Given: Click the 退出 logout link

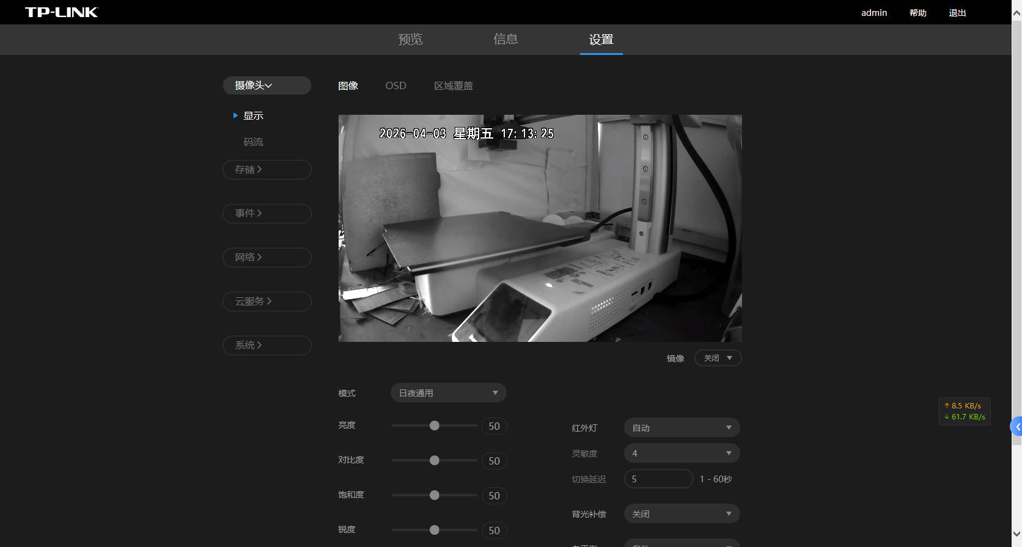Looking at the screenshot, I should [x=957, y=13].
